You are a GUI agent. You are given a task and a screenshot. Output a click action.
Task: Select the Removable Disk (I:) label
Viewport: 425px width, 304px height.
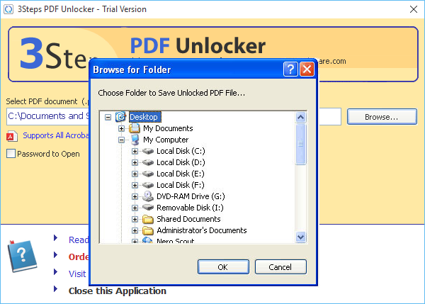(190, 208)
